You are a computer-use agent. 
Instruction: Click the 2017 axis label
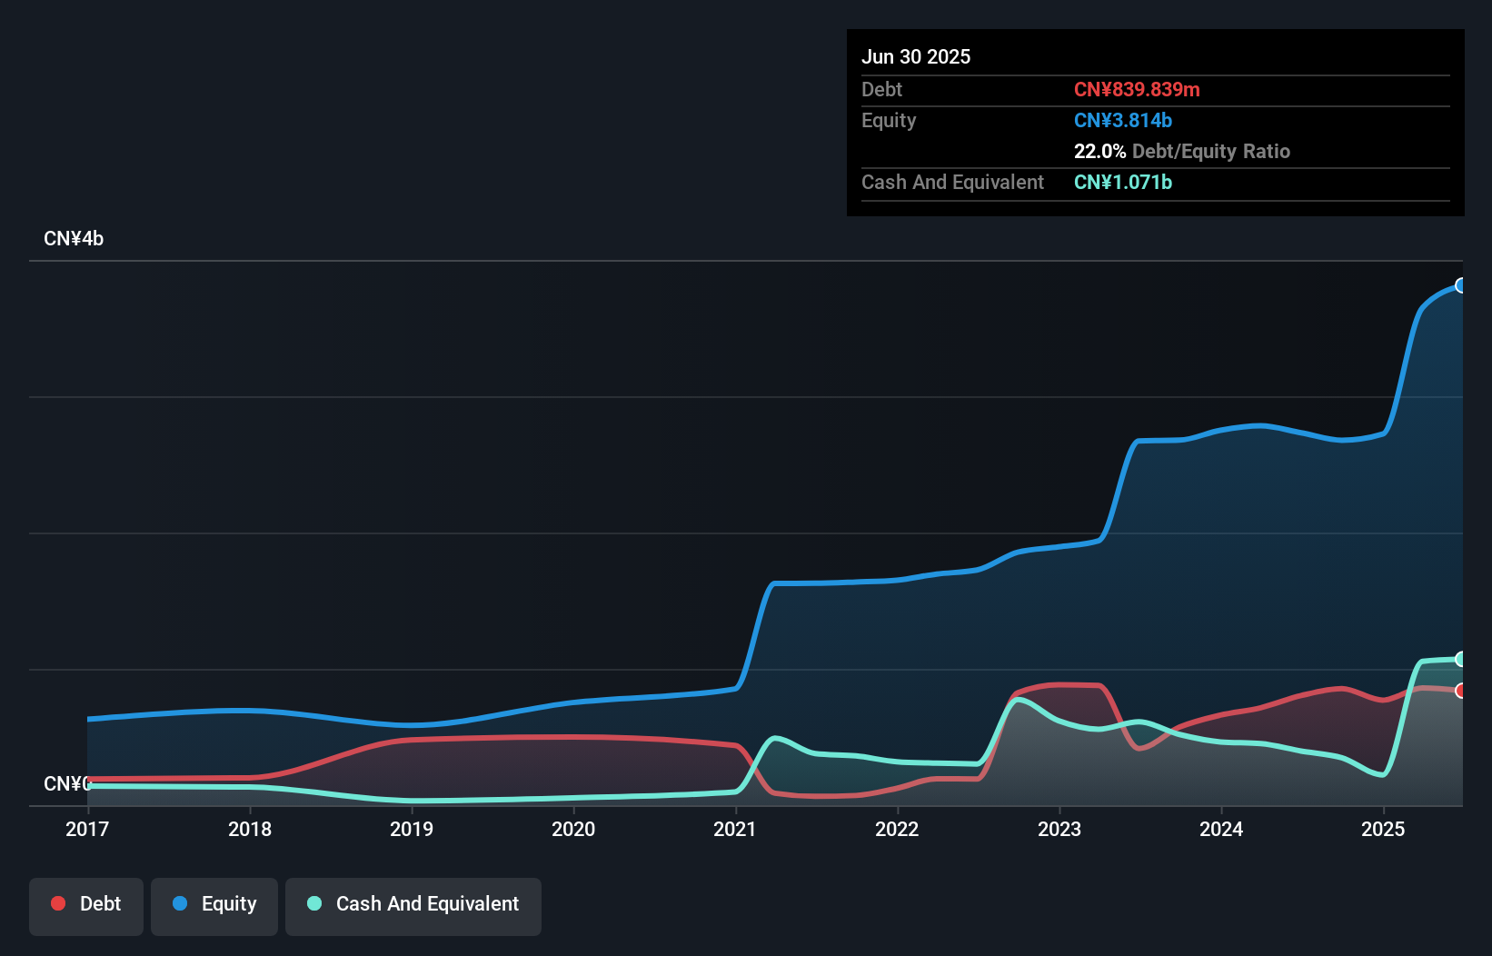(87, 829)
